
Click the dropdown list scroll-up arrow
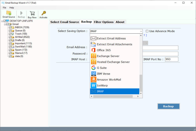141,36
